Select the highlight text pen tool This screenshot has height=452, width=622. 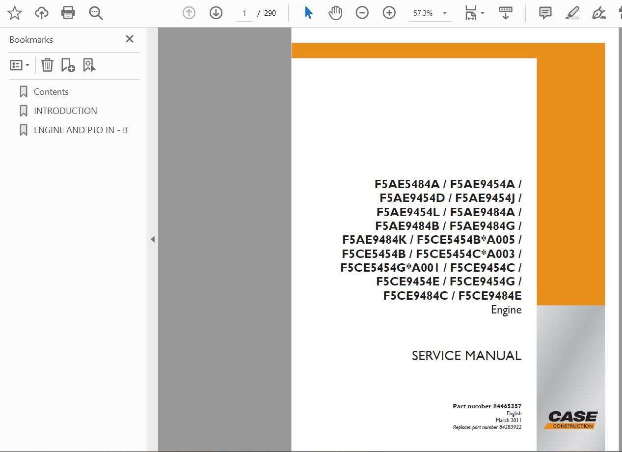[x=572, y=13]
